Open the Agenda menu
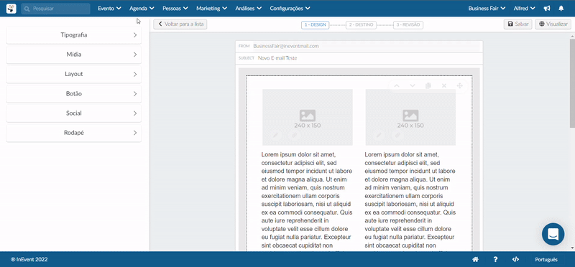The width and height of the screenshot is (575, 267). (142, 9)
